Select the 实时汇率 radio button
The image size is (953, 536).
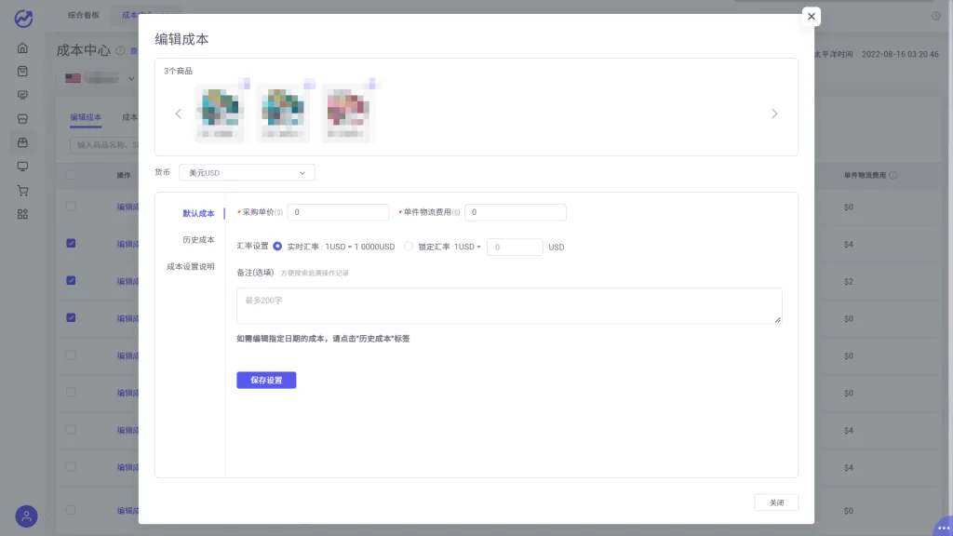(277, 246)
